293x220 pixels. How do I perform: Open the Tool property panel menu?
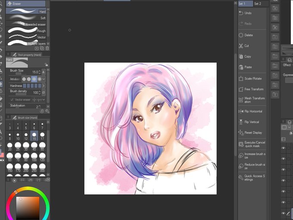[x=8, y=54]
